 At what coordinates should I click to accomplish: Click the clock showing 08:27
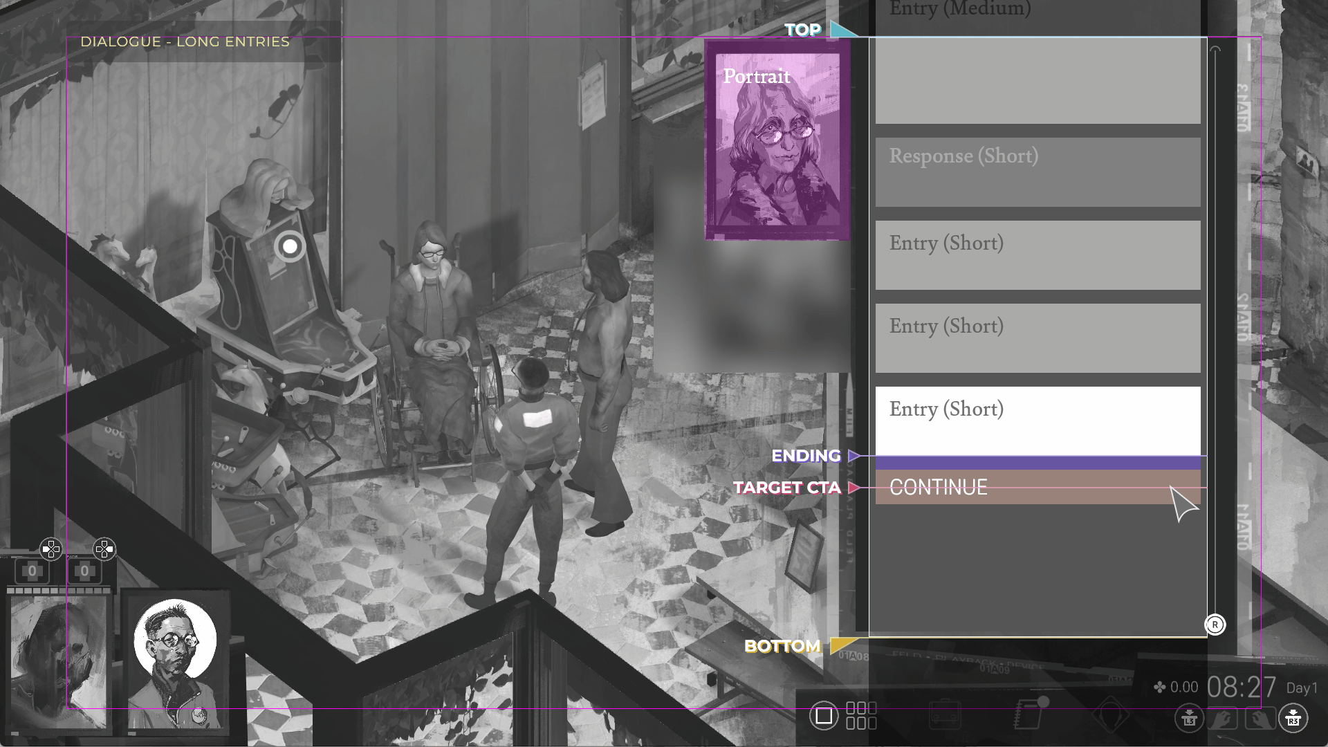coord(1242,688)
